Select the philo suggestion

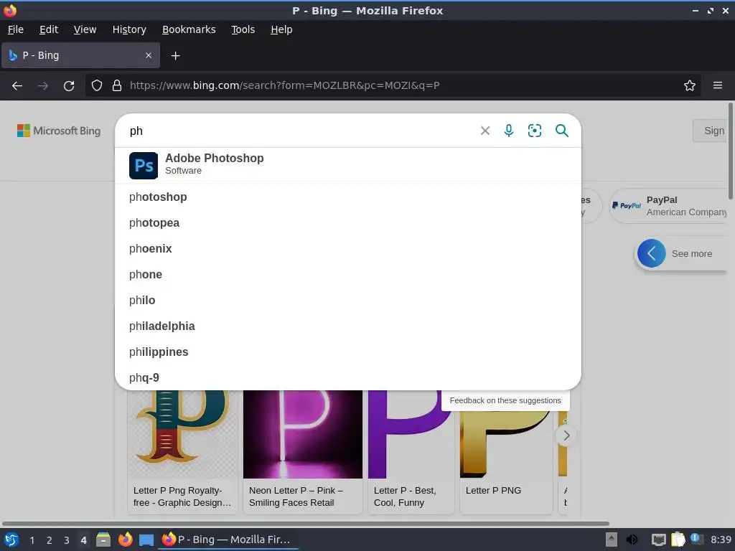pyautogui.click(x=348, y=301)
